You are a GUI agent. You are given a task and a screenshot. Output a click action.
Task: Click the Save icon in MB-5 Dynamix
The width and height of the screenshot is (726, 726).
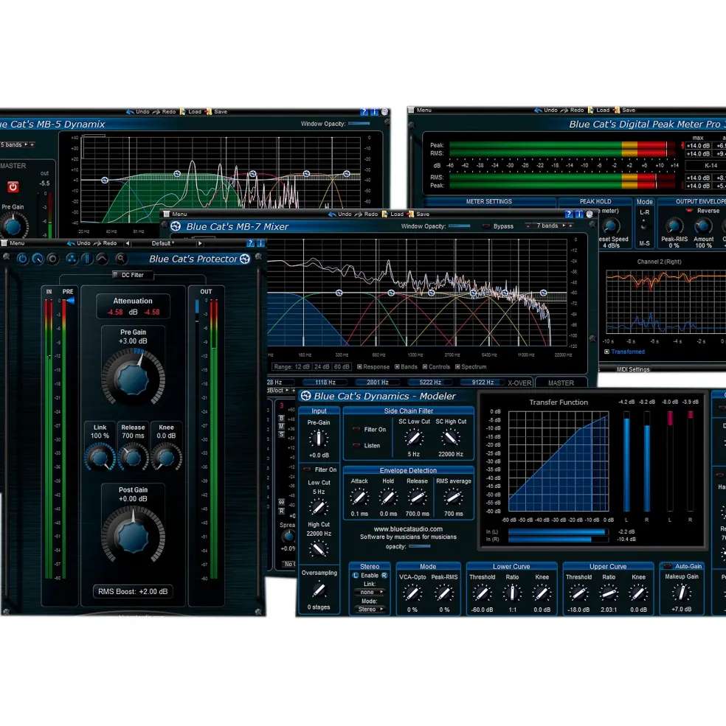point(209,111)
